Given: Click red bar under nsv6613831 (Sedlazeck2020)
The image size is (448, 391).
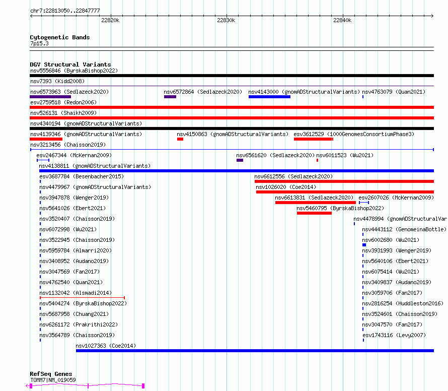Looking at the screenshot, I should coord(316,203).
